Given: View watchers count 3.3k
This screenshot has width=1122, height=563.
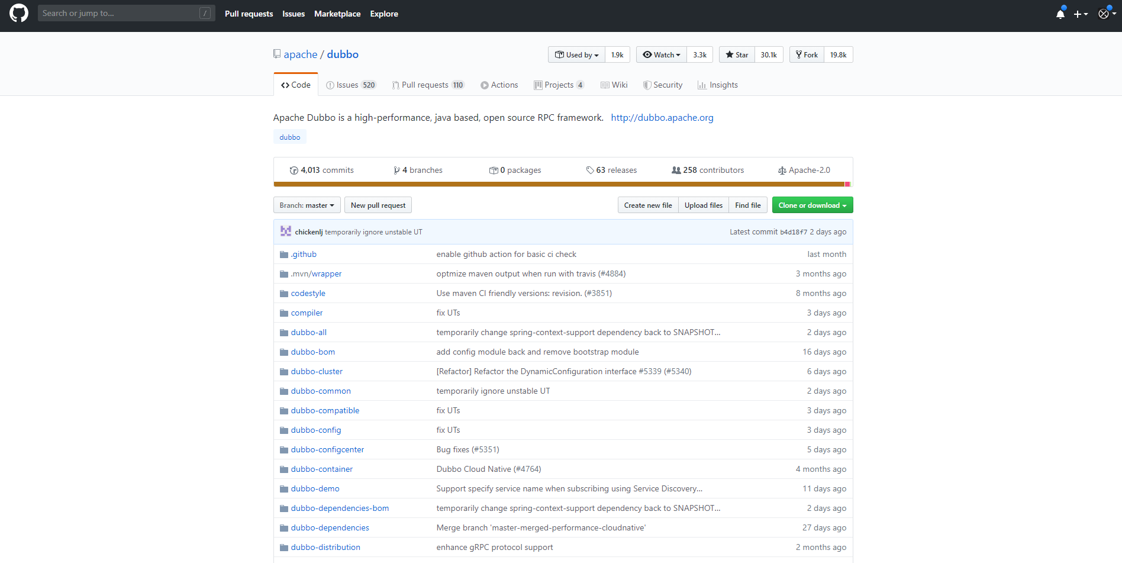Looking at the screenshot, I should pyautogui.click(x=700, y=54).
